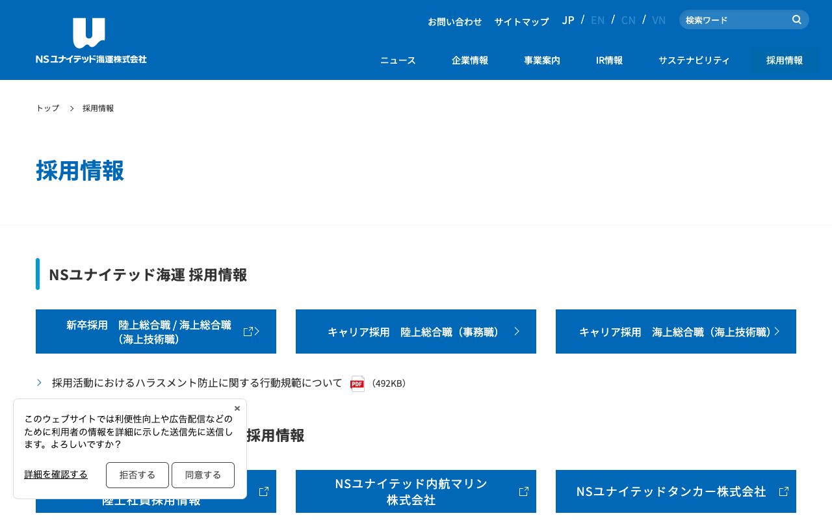Click 詳細を確認する in cookie popup
Screen dimensions: 832x520
point(56,474)
